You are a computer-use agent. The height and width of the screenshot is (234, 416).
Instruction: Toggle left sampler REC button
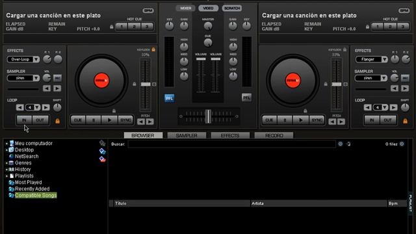pos(57,78)
